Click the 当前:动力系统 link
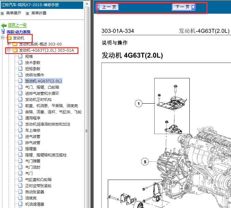Image resolution: width=231 pixels, height=208 pixels. 18,32
